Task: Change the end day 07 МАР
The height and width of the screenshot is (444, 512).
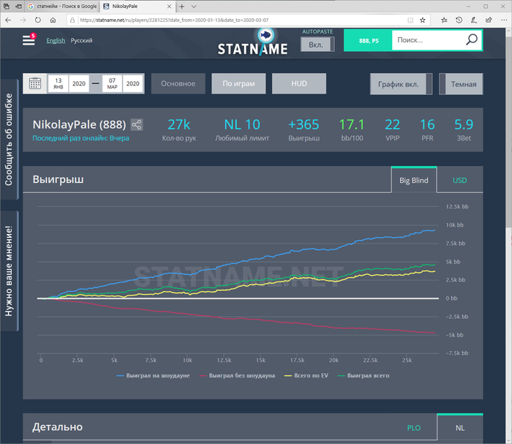Action: (112, 83)
